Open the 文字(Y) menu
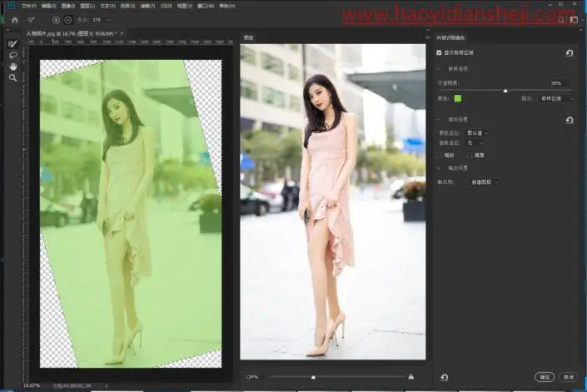This screenshot has width=587, height=392. [x=107, y=6]
